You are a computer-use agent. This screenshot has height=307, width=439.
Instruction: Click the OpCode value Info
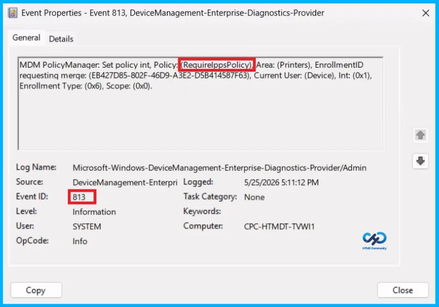pos(80,241)
